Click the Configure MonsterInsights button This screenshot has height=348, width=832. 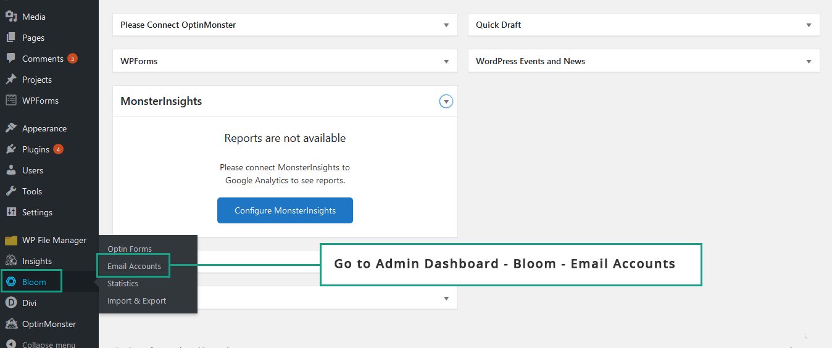(285, 210)
